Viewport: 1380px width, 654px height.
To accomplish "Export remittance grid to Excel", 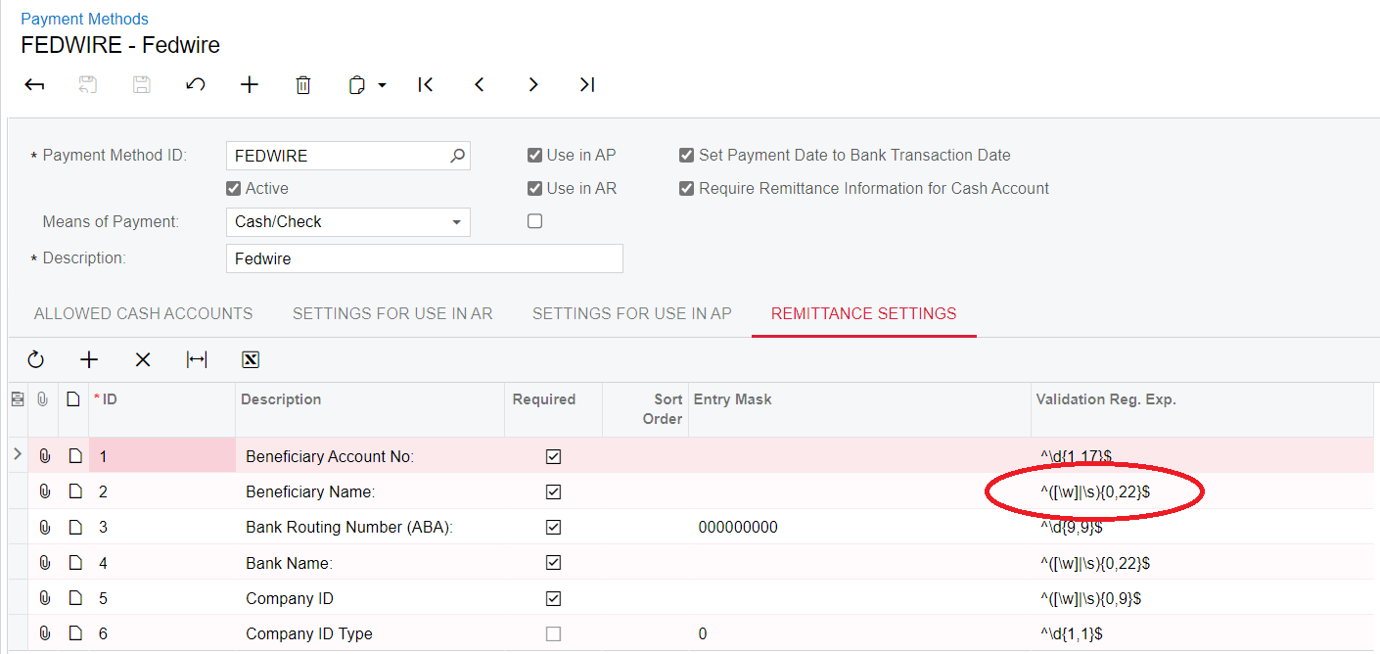I will [251, 360].
